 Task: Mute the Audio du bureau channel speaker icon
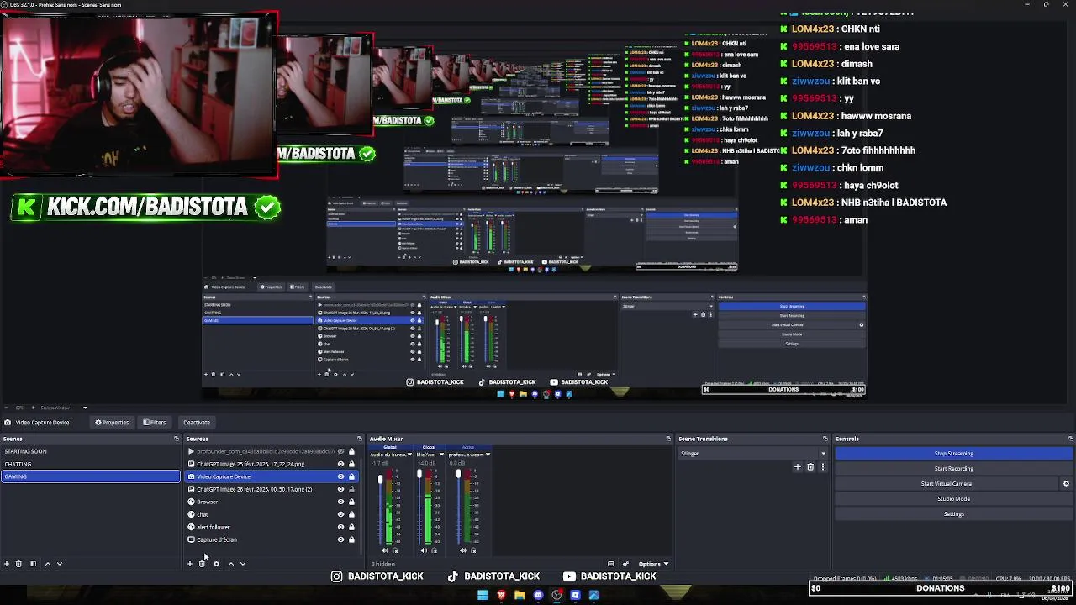click(385, 550)
